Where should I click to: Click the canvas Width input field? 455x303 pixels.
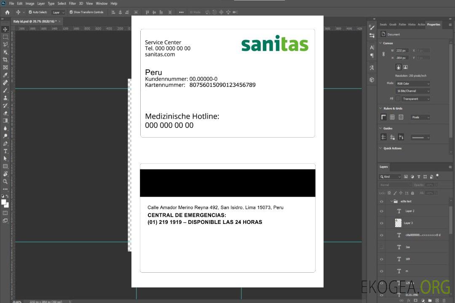click(x=402, y=50)
